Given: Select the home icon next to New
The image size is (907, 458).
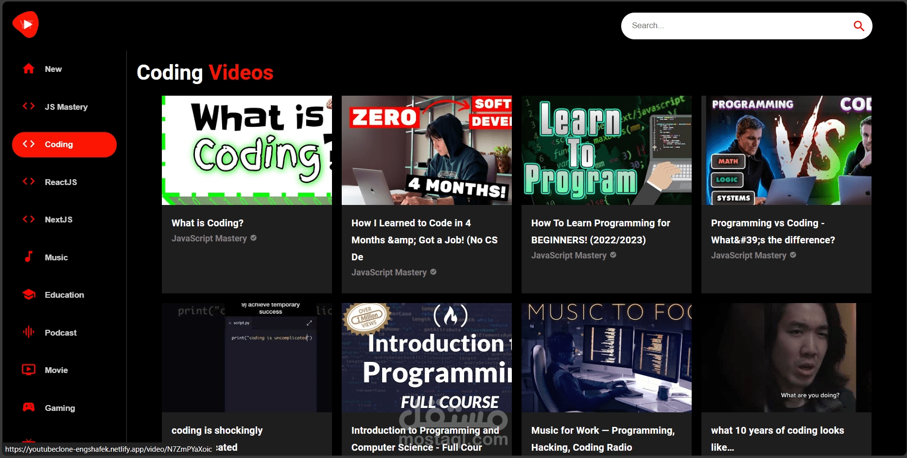Looking at the screenshot, I should click(29, 68).
